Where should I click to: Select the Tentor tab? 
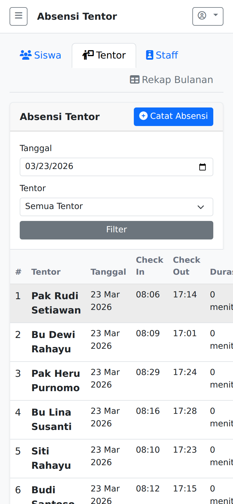point(104,55)
